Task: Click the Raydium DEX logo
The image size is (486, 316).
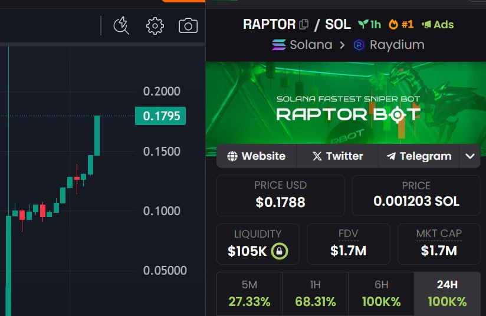Action: coord(359,45)
